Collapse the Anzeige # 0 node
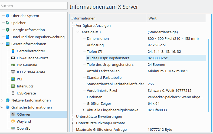 78,32
